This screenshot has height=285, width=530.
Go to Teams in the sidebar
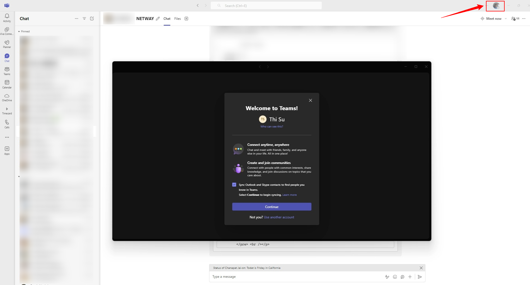tap(7, 71)
